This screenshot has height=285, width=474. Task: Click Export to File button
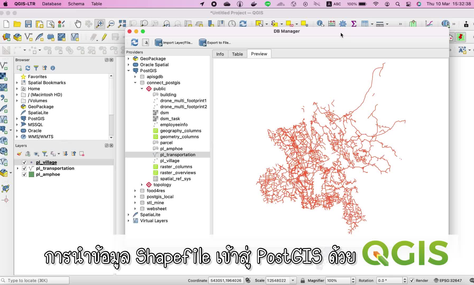215,42
